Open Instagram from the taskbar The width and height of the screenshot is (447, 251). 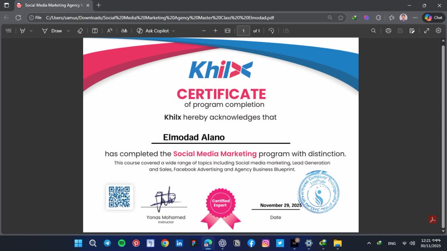point(266,243)
